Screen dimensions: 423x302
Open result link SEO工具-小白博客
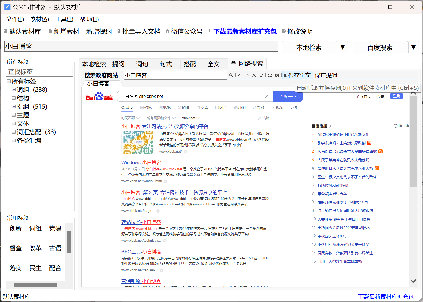[x=141, y=252]
